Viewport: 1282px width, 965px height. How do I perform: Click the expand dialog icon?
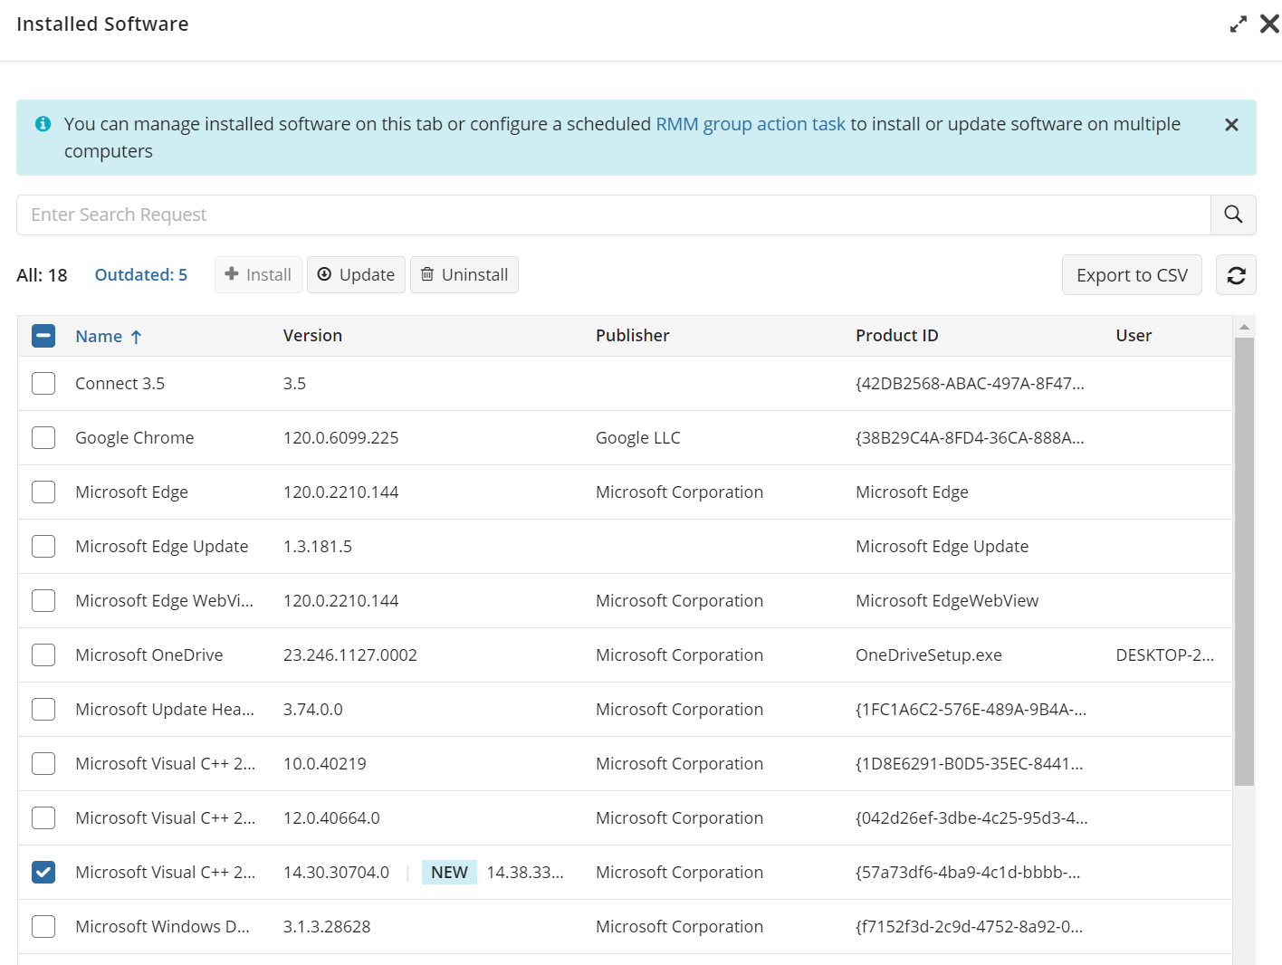coord(1238,24)
